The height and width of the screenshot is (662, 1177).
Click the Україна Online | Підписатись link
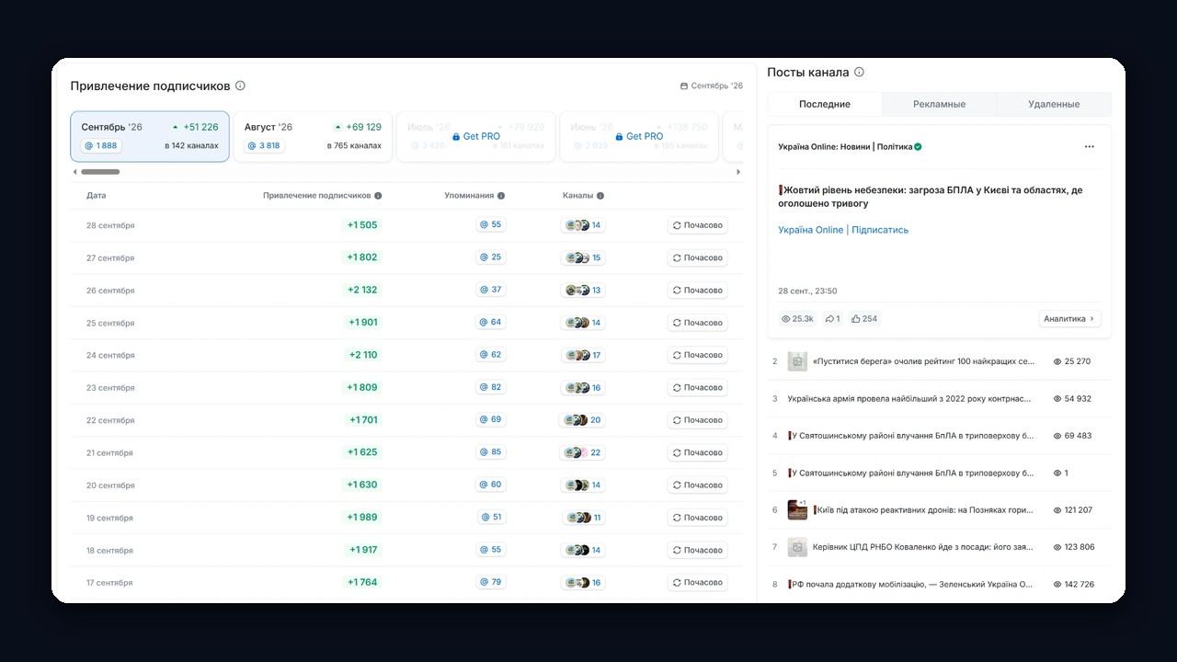click(x=843, y=230)
